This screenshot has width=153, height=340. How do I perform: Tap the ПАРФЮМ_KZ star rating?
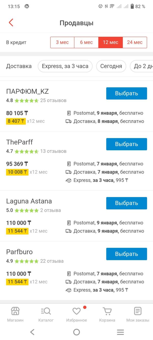click(x=27, y=101)
